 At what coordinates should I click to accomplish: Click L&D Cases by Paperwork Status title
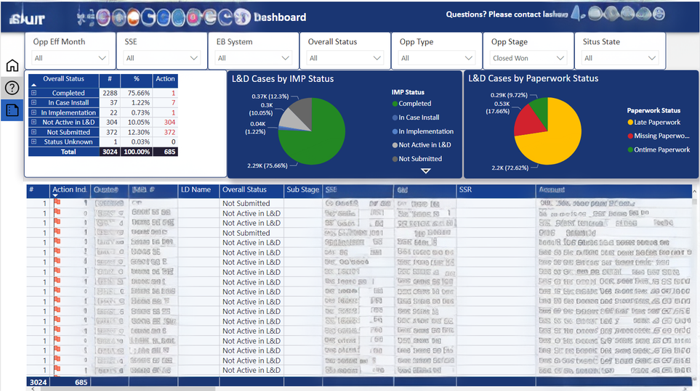[x=533, y=78]
